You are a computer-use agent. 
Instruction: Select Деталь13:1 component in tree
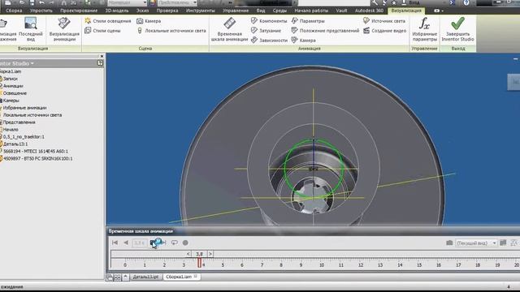coord(15,144)
